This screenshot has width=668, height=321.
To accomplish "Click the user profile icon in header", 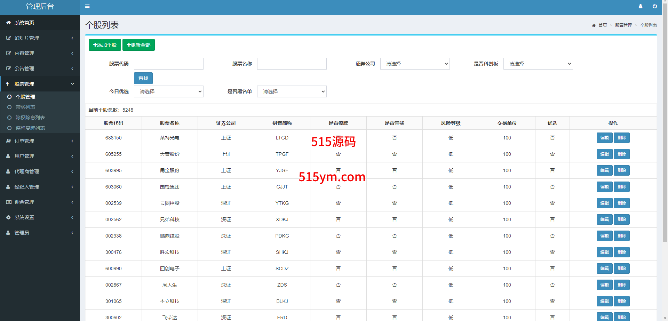I will point(640,6).
